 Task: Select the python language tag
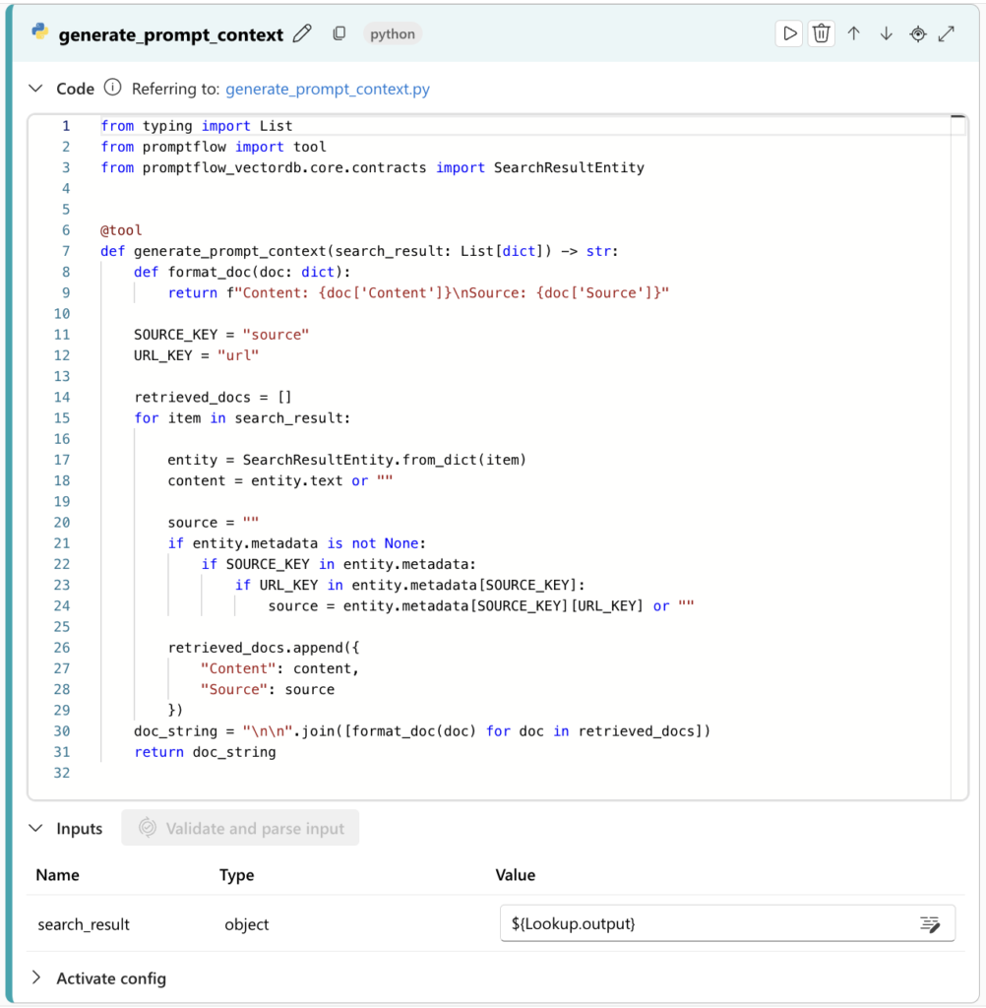(392, 33)
